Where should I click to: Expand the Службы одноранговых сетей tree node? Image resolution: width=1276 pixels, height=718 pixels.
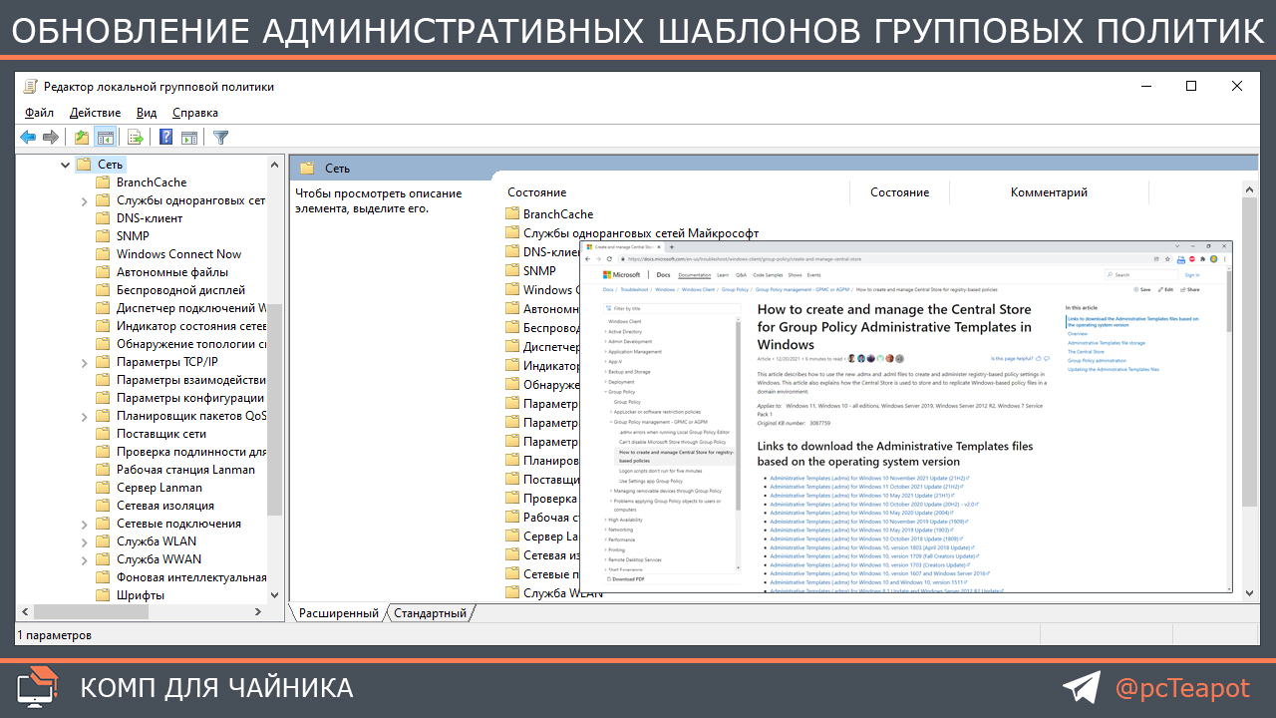(85, 200)
